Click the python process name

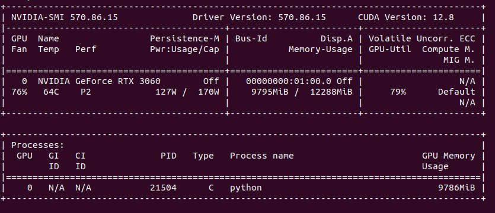pos(246,188)
